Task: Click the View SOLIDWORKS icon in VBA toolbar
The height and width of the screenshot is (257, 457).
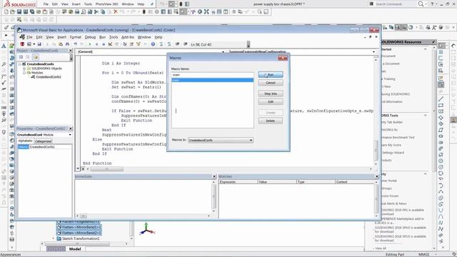Action: tap(22, 44)
